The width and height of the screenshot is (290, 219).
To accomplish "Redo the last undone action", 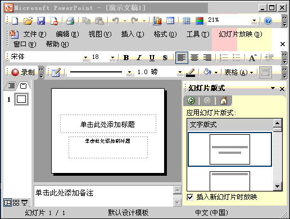I will (134, 20).
